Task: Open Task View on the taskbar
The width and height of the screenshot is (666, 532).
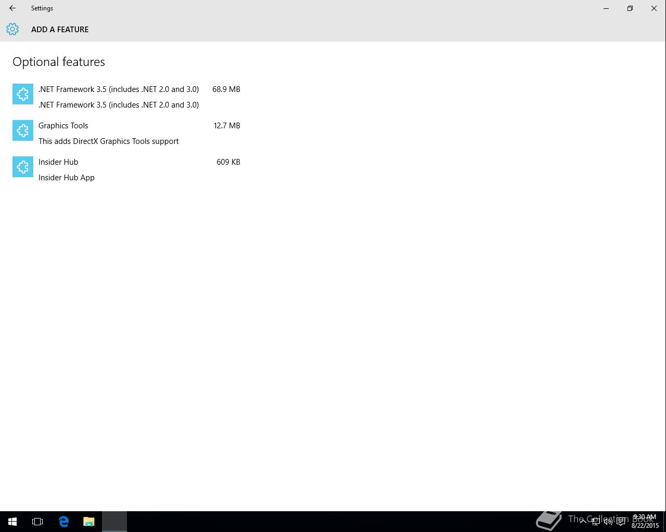Action: click(37, 522)
